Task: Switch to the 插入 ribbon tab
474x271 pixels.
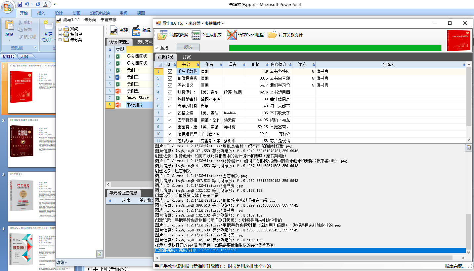Action: 41,13
